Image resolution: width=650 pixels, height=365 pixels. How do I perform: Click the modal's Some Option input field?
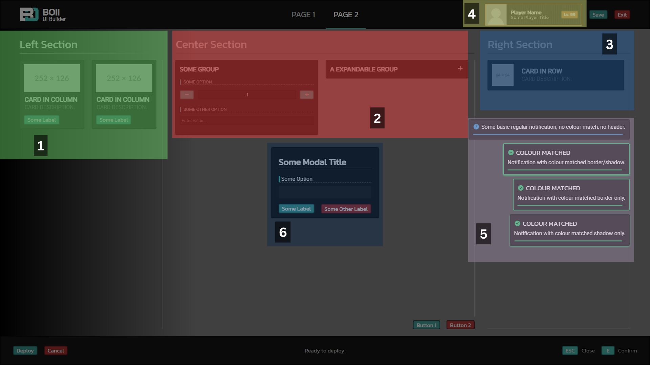coord(325,192)
